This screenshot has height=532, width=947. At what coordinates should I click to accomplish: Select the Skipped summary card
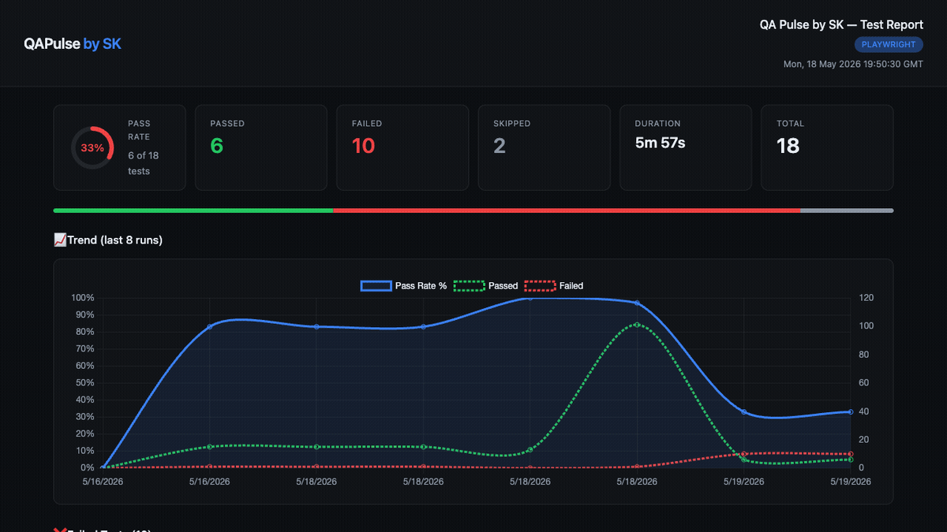click(x=544, y=147)
